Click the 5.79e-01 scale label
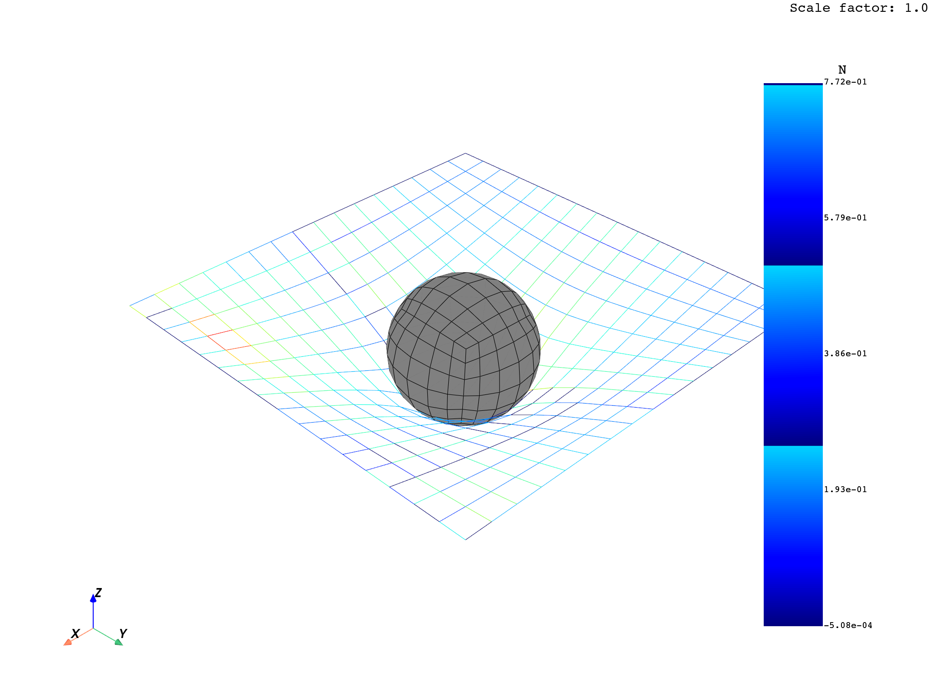The width and height of the screenshot is (931, 698). click(x=845, y=218)
